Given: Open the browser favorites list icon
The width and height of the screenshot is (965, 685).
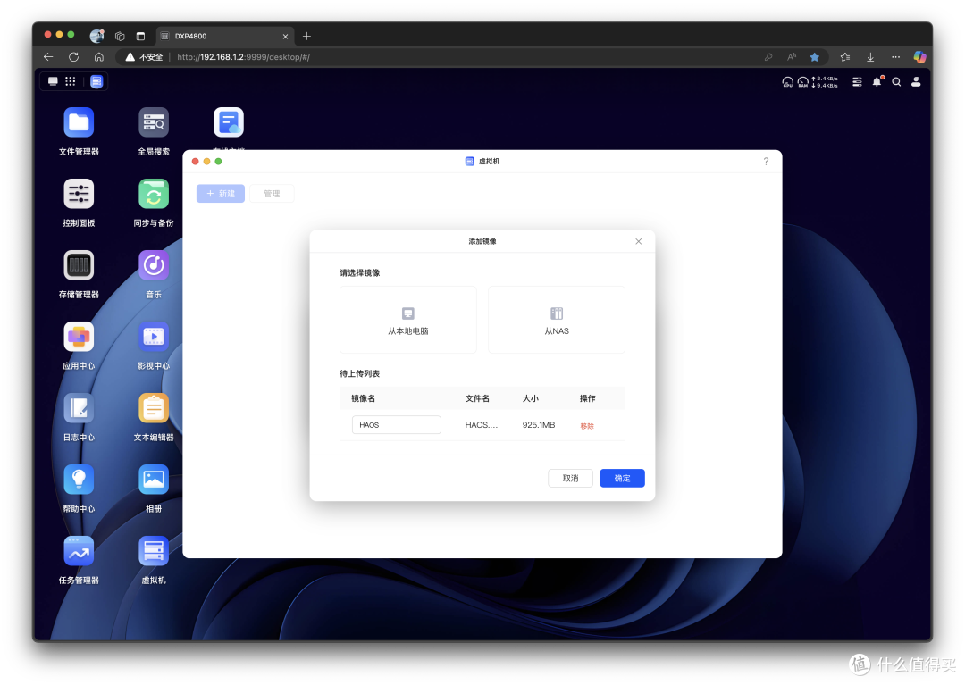Looking at the screenshot, I should pyautogui.click(x=845, y=57).
